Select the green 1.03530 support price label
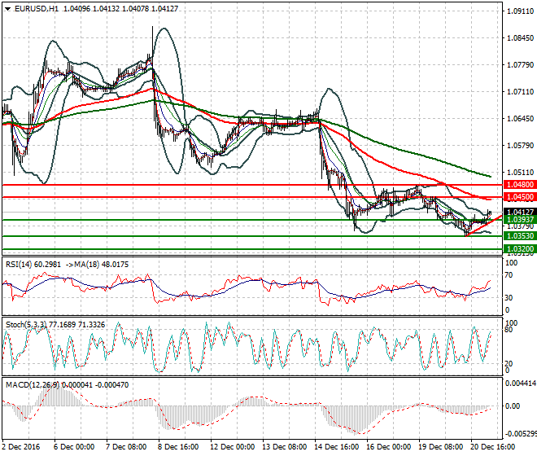 point(517,236)
